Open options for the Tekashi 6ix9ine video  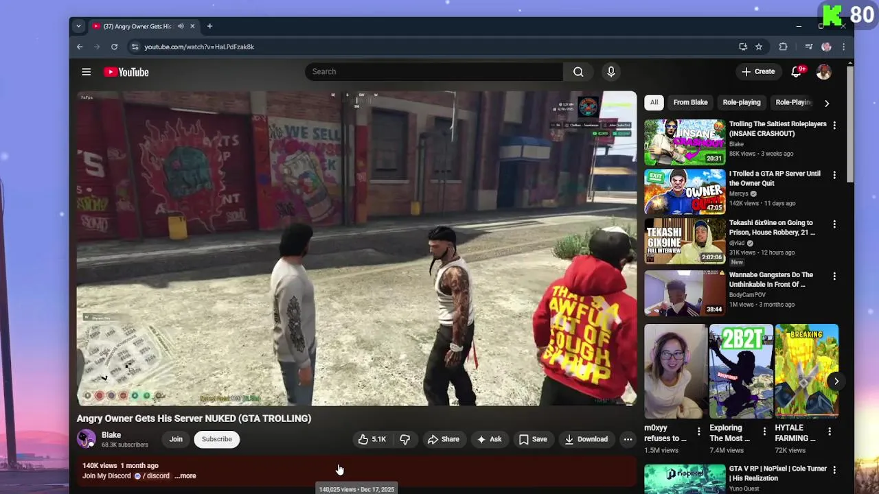pos(834,224)
